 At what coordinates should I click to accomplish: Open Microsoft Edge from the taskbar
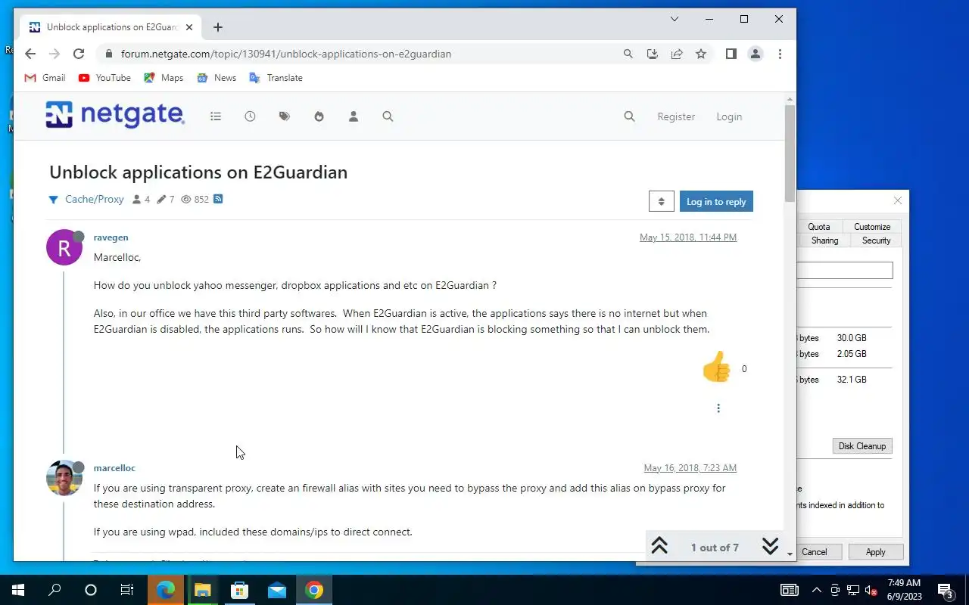[165, 590]
